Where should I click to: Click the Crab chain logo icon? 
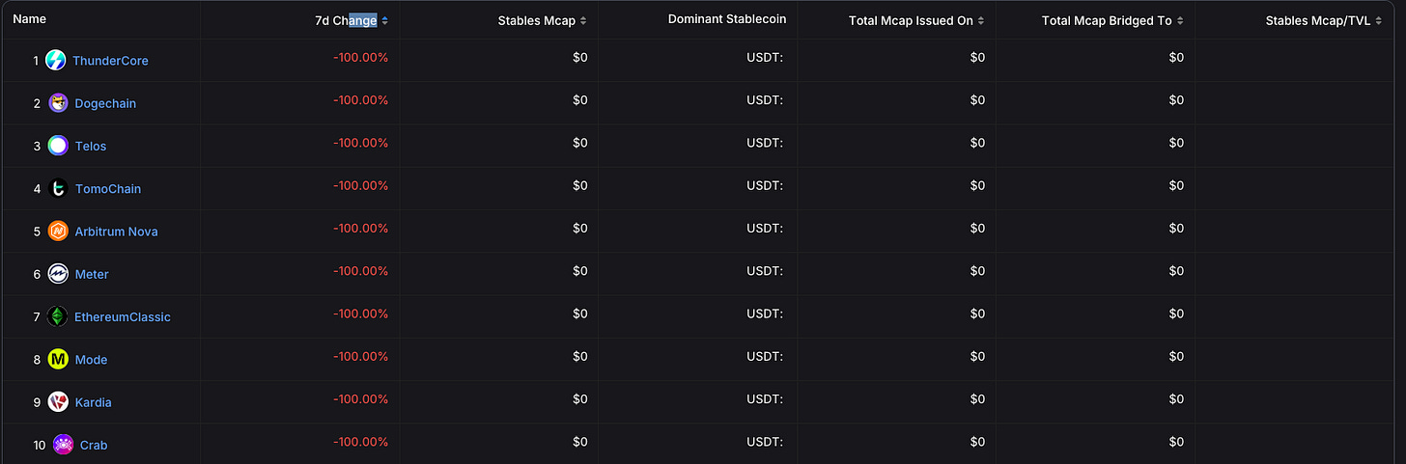pyautogui.click(x=64, y=445)
